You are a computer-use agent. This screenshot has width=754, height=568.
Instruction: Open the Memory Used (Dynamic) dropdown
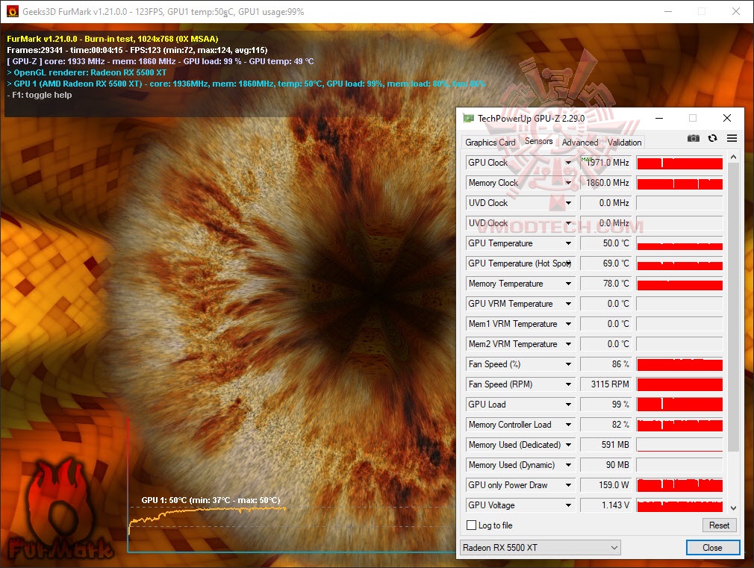pyautogui.click(x=568, y=465)
